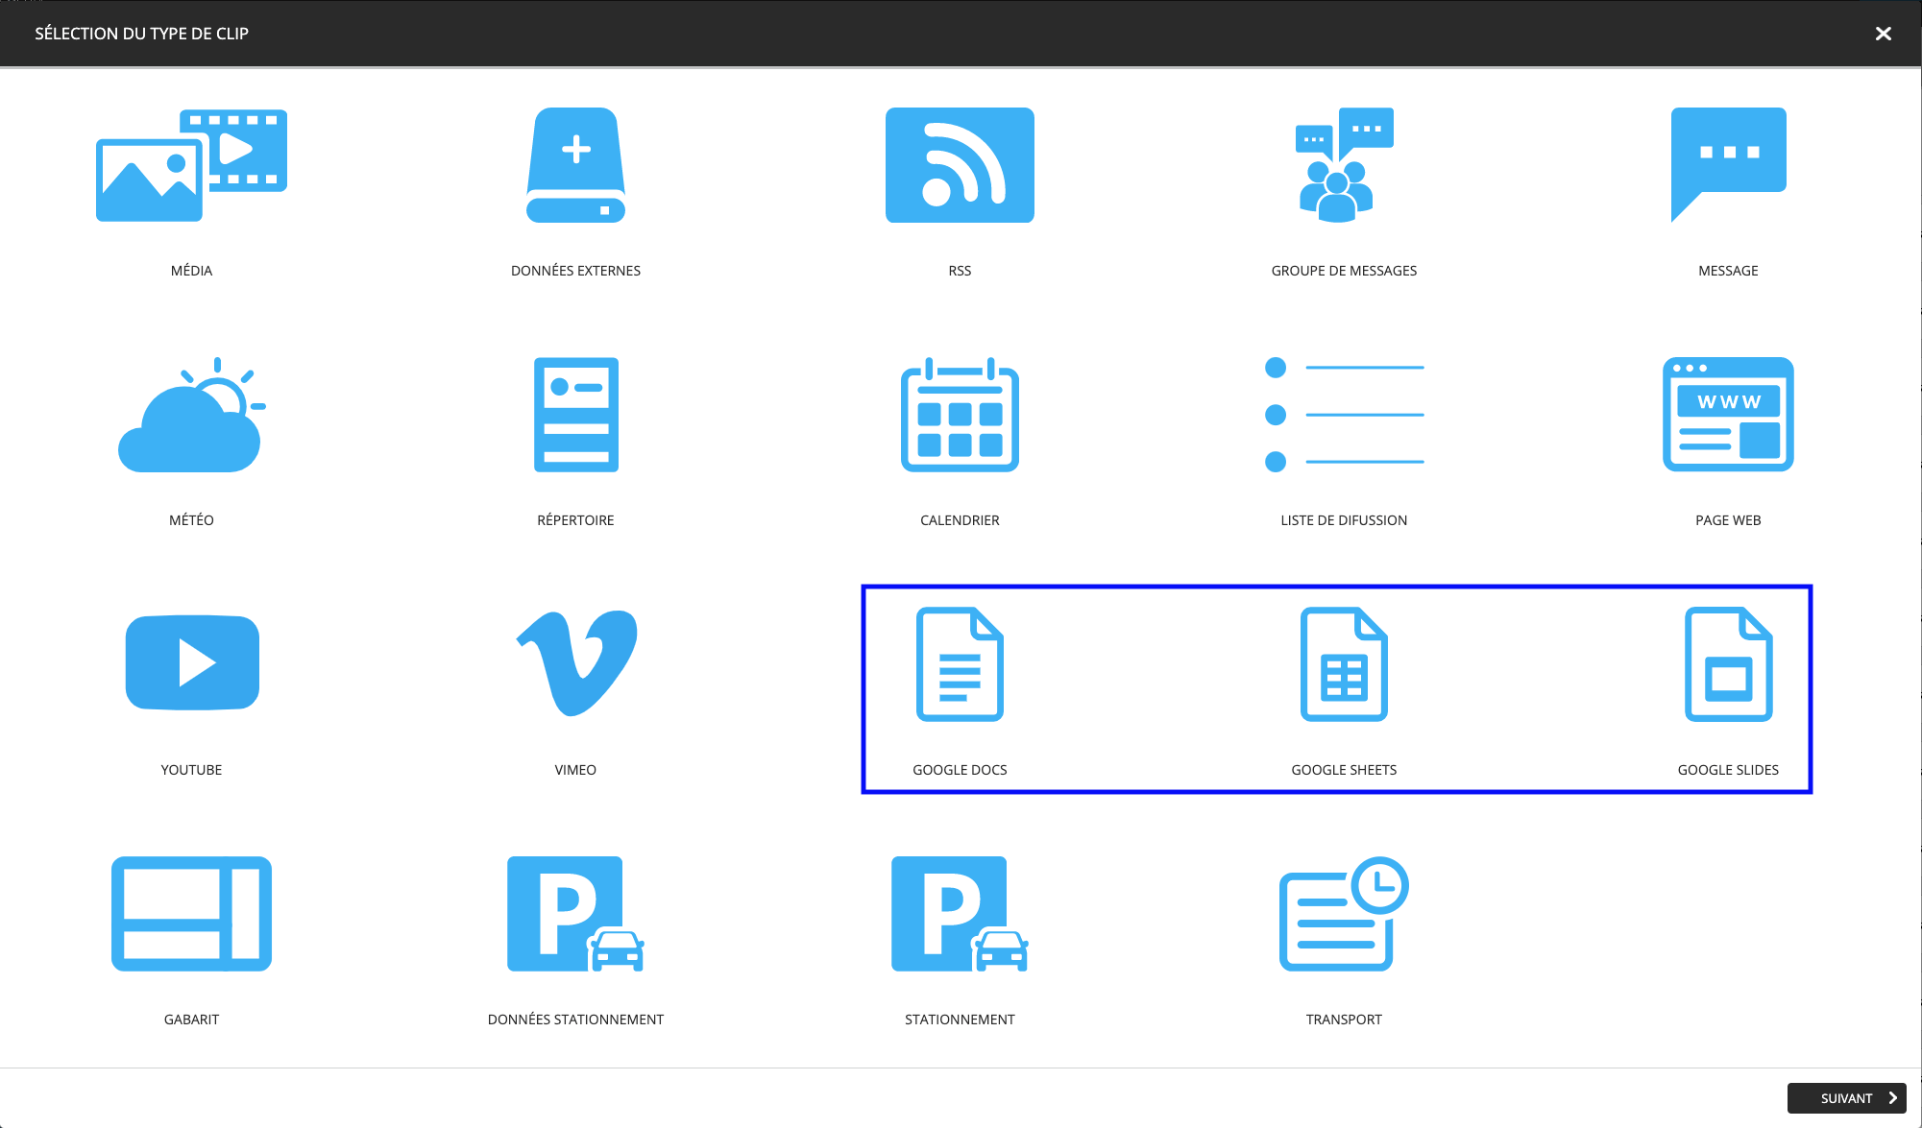Click the MÉTÉO label text
The height and width of the screenshot is (1128, 1922).
(191, 520)
